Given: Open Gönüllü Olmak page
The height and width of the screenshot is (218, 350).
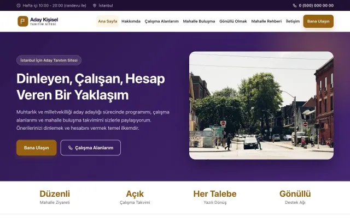Looking at the screenshot, I should [233, 21].
